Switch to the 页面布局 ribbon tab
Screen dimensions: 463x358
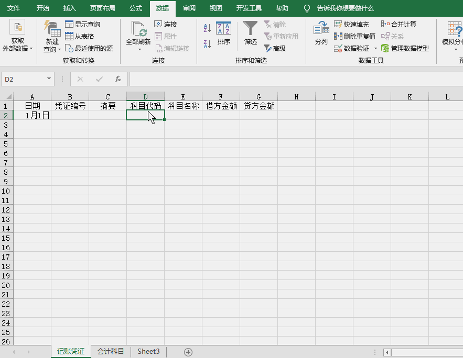click(x=102, y=8)
